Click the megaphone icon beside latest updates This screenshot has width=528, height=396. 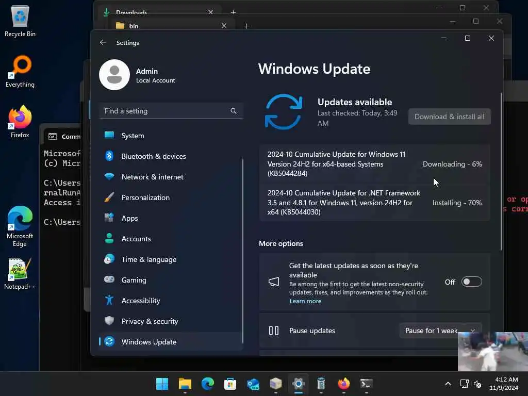pyautogui.click(x=274, y=282)
